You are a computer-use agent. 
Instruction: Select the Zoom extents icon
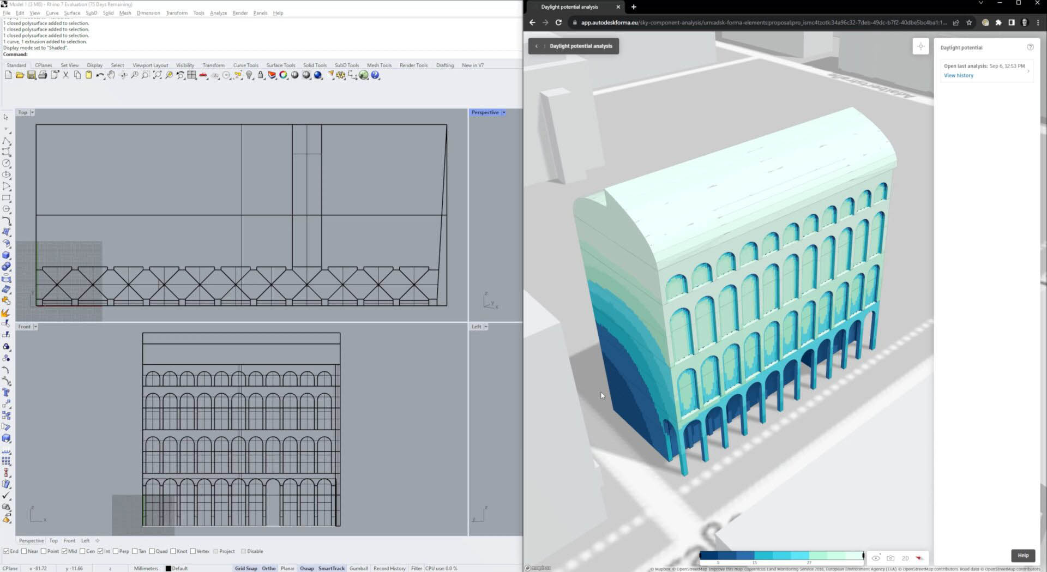tap(157, 75)
